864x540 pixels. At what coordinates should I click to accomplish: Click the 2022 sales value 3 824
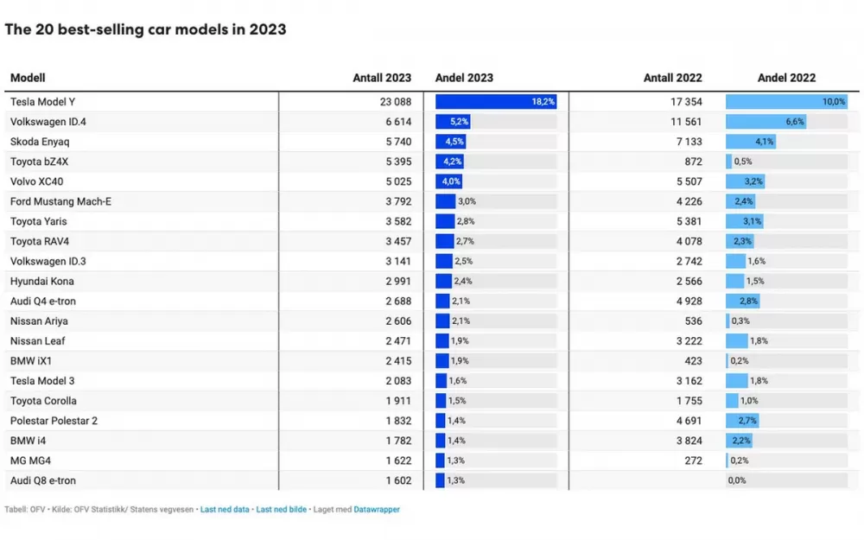coord(689,441)
